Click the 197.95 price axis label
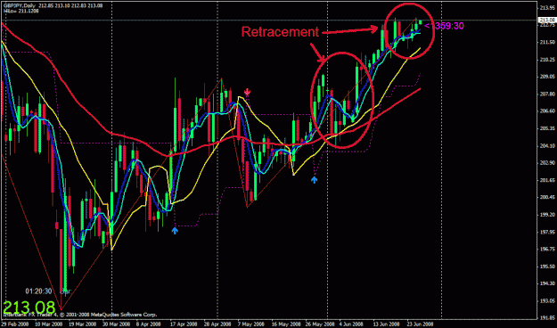557x328 pixels. (x=547, y=232)
